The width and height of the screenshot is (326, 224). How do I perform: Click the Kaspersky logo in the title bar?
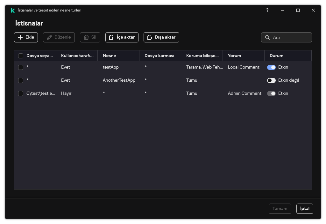(13, 10)
